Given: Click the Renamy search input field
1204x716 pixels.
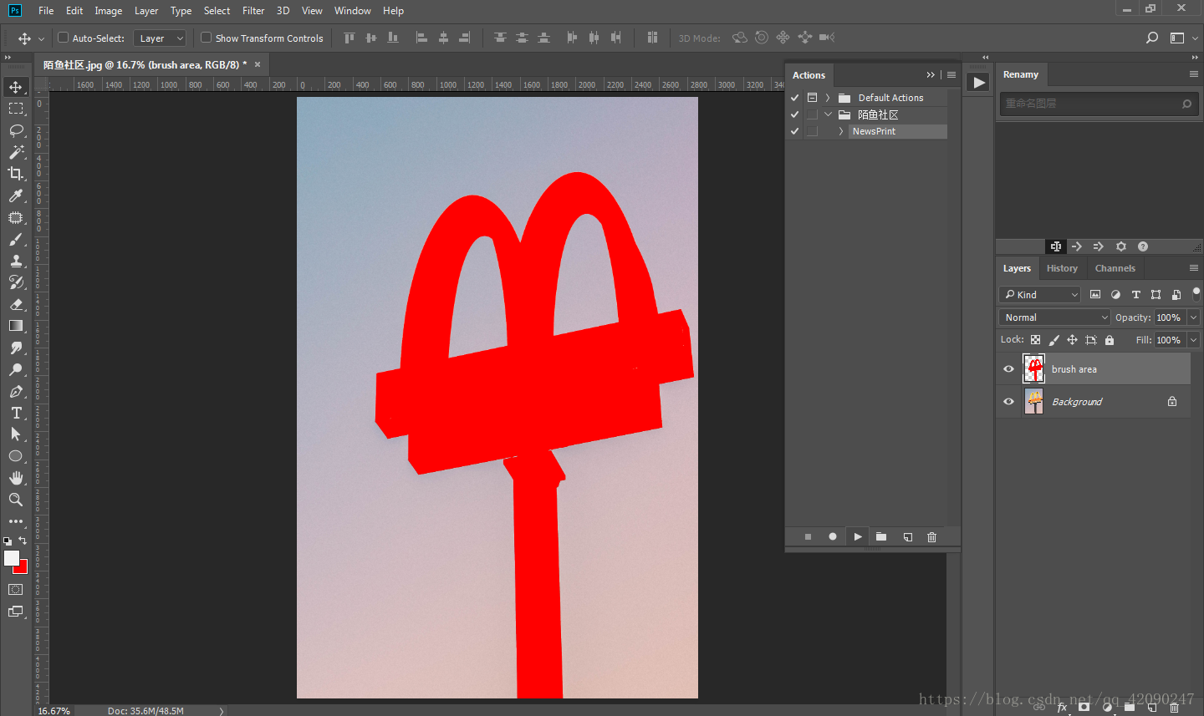Looking at the screenshot, I should click(x=1099, y=104).
